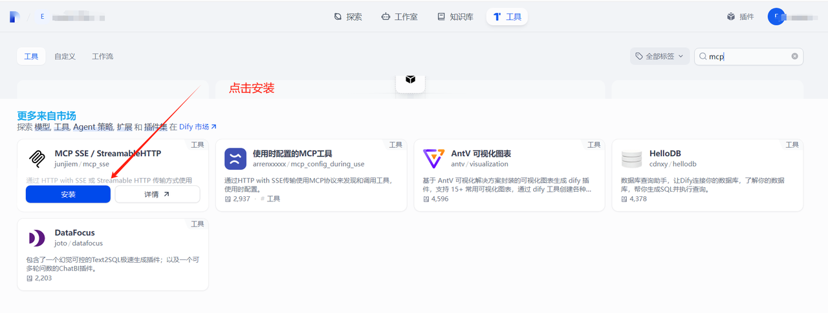Screen dimensions: 828x313
Task: Go to the 工作室 section
Action: (x=399, y=17)
